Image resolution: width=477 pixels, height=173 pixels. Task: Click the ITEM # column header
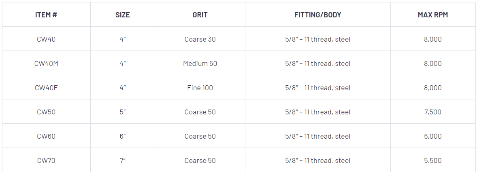point(46,15)
